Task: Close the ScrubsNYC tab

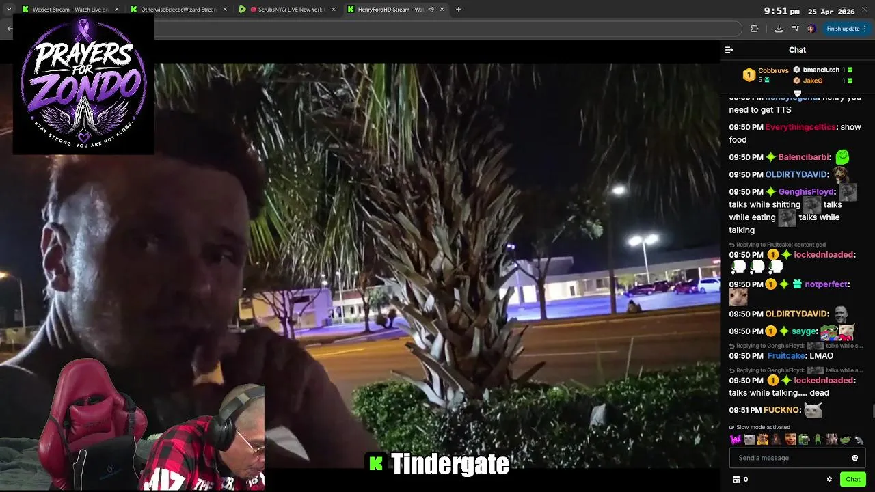Action: click(333, 10)
